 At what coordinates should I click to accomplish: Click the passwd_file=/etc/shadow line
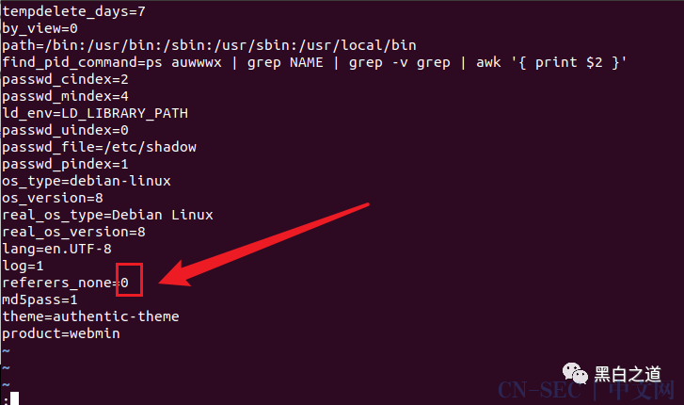pos(100,147)
